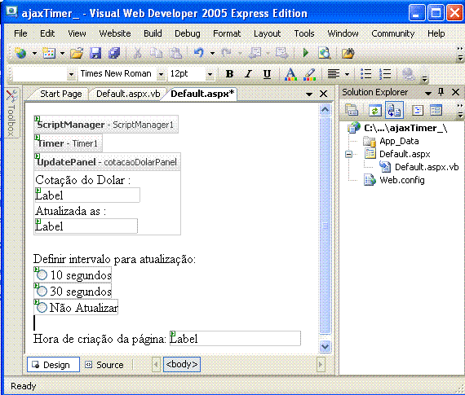
Task: Select the ScriptManager1 control
Action: pyautogui.click(x=106, y=125)
